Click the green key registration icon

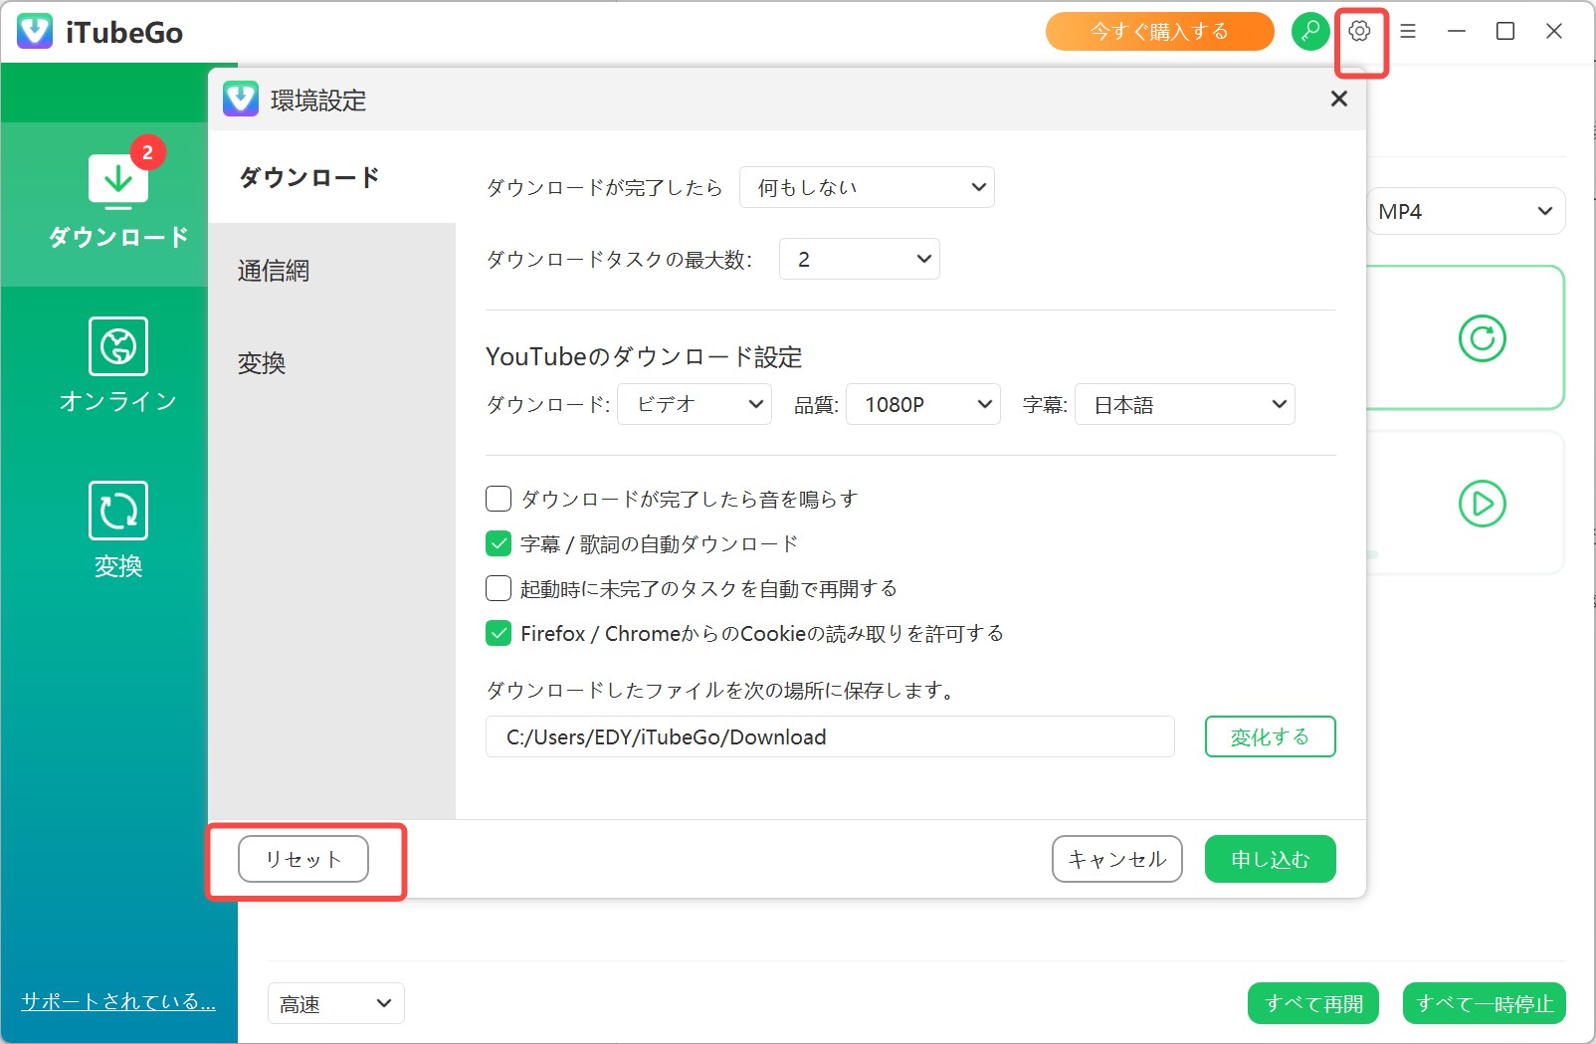coord(1310,31)
